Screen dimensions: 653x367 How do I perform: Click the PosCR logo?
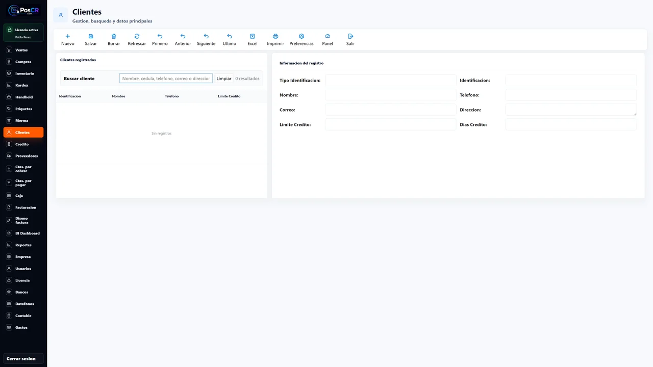[x=23, y=10]
